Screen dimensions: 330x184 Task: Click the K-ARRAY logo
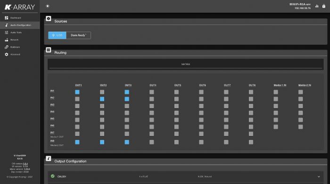coord(20,7)
